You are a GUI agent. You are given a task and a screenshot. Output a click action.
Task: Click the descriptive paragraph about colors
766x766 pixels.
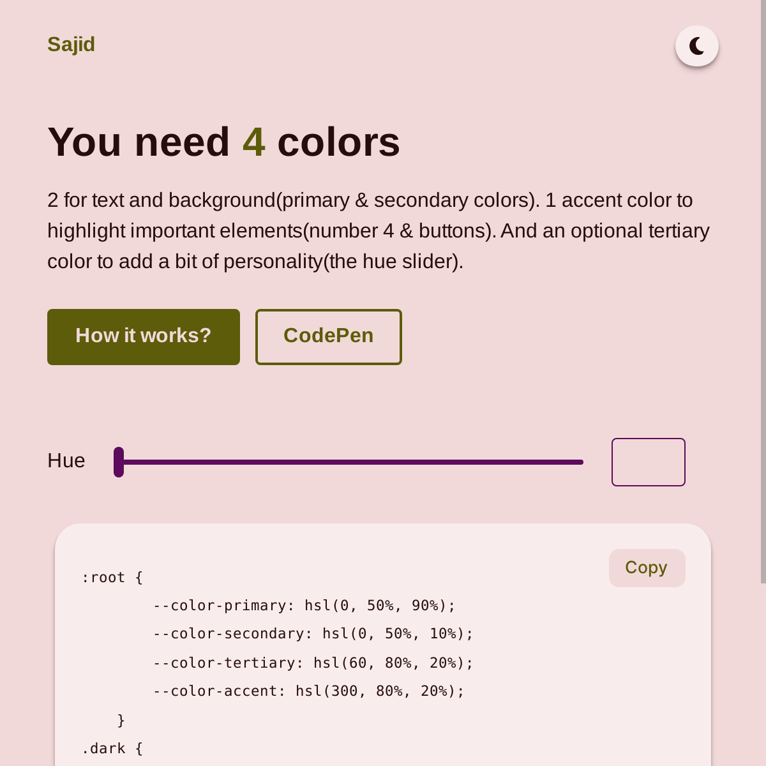[x=378, y=231]
